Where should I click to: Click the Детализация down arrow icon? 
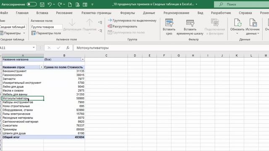pos(72,23)
